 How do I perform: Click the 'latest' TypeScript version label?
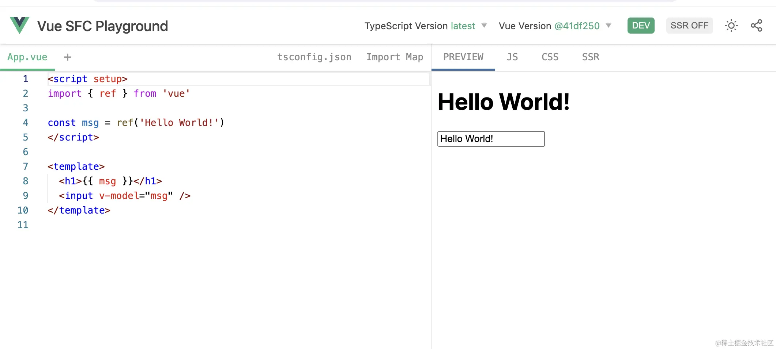pyautogui.click(x=463, y=26)
